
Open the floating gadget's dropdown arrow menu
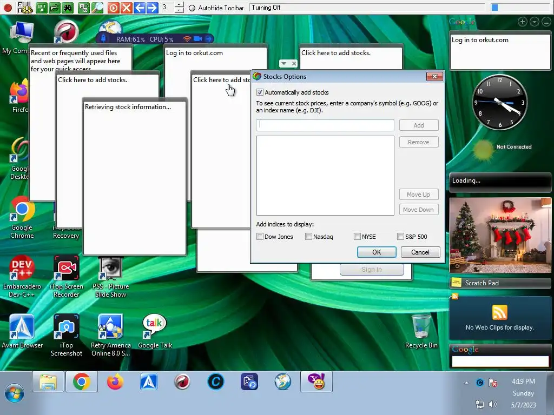tap(283, 64)
